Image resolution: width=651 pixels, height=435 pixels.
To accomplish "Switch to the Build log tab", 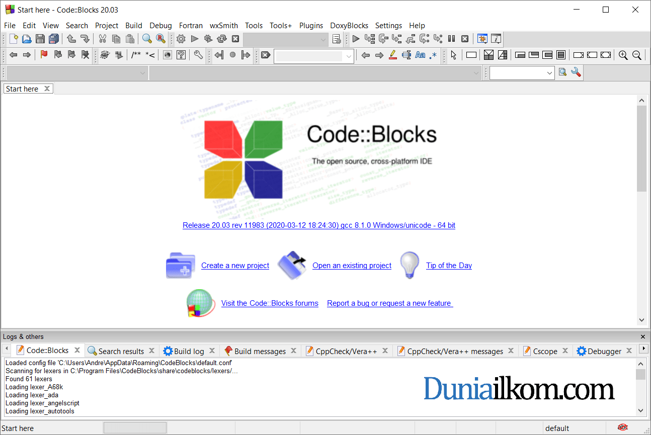I will click(x=189, y=351).
